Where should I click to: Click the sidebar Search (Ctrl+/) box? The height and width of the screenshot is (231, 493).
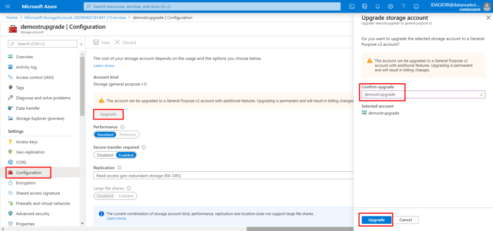[42, 44]
